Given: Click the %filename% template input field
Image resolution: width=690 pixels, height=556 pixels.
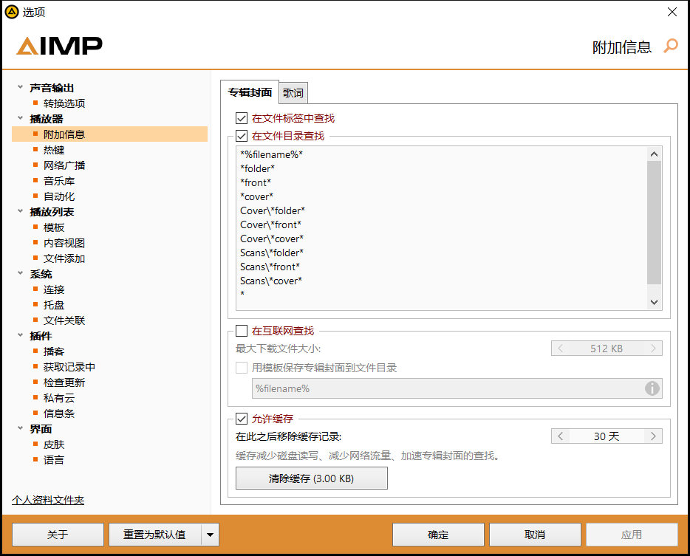Looking at the screenshot, I should [457, 388].
